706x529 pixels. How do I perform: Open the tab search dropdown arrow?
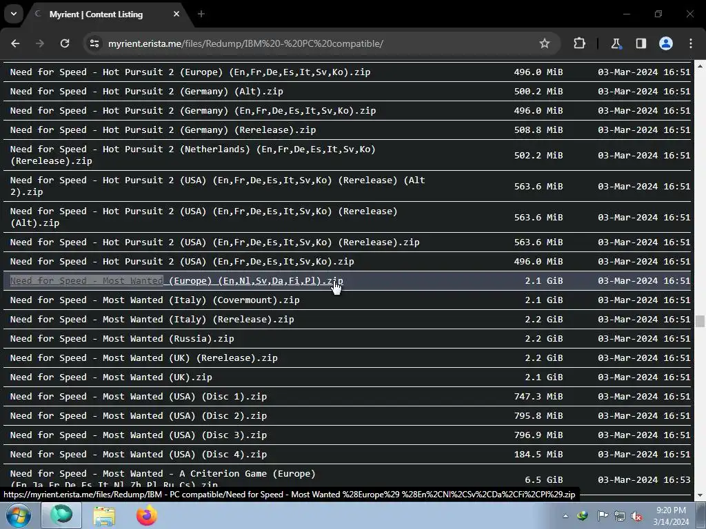pyautogui.click(x=14, y=14)
